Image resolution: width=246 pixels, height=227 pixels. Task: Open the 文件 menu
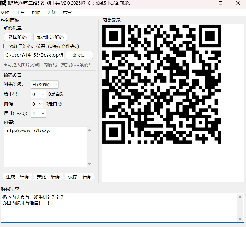pos(5,13)
